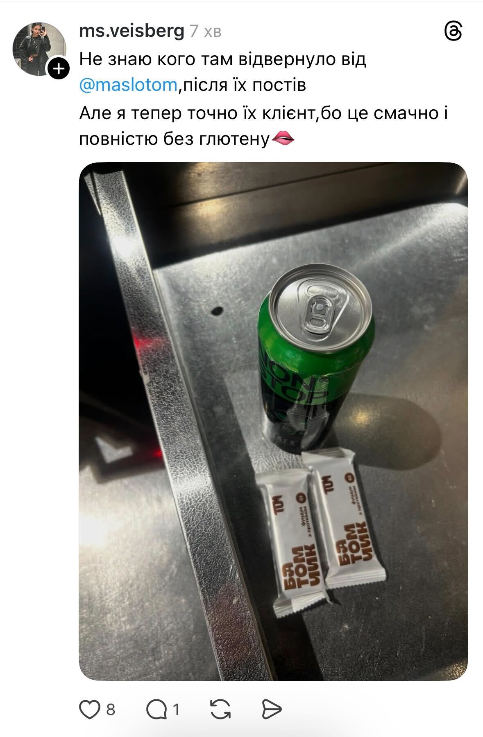
Task: Like the post with the heart icon
Action: point(90,709)
